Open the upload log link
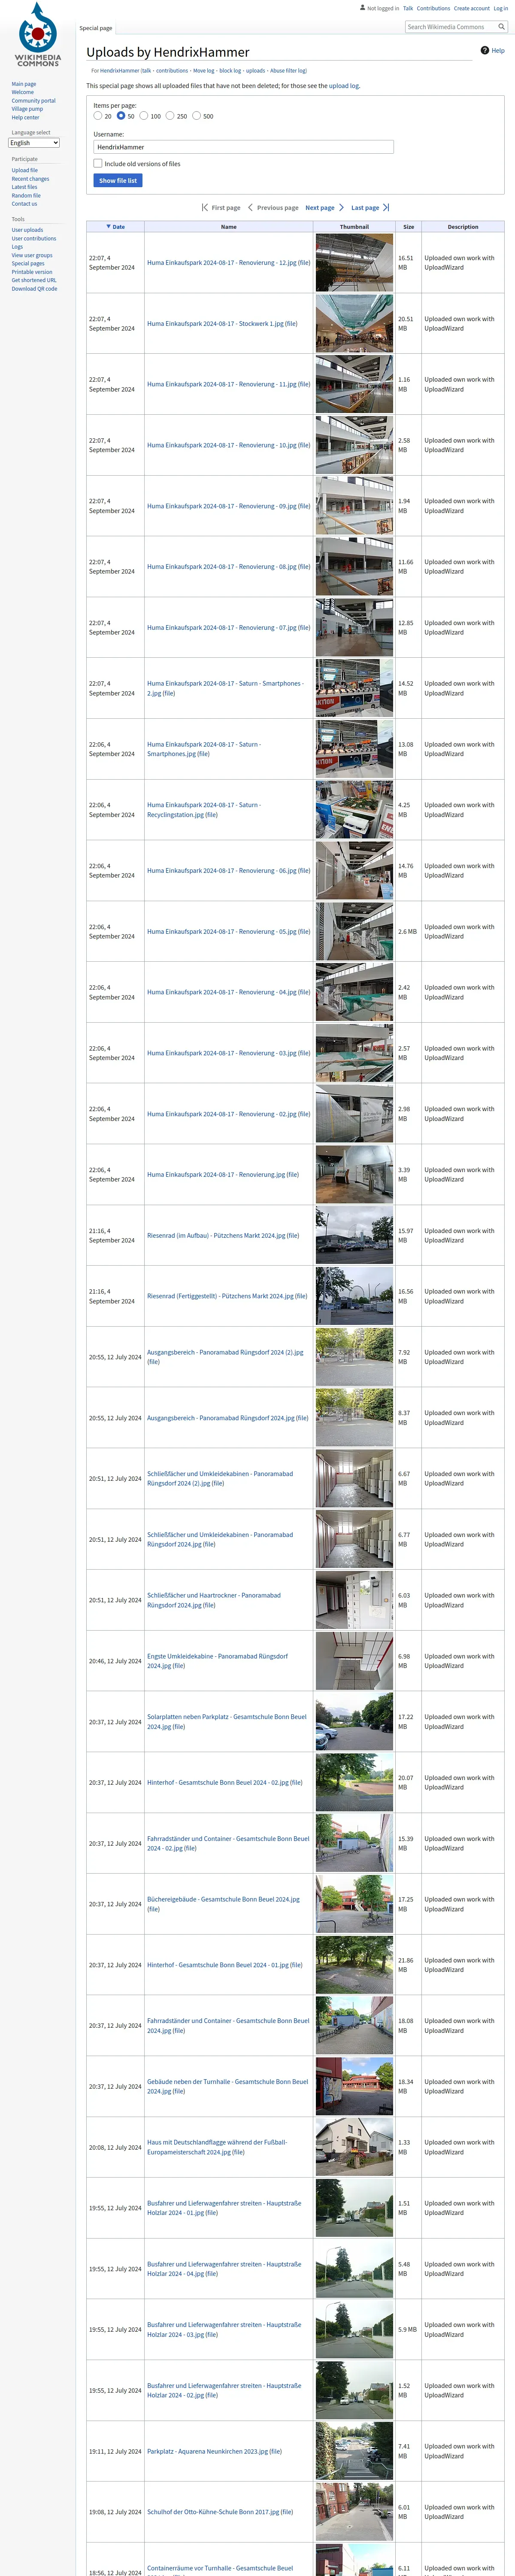Viewport: 515px width, 2576px height. (344, 86)
